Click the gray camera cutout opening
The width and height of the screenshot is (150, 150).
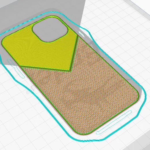(x=50, y=29)
